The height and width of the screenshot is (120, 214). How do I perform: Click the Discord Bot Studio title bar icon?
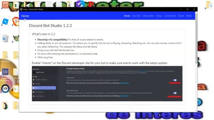[x=21, y=9]
